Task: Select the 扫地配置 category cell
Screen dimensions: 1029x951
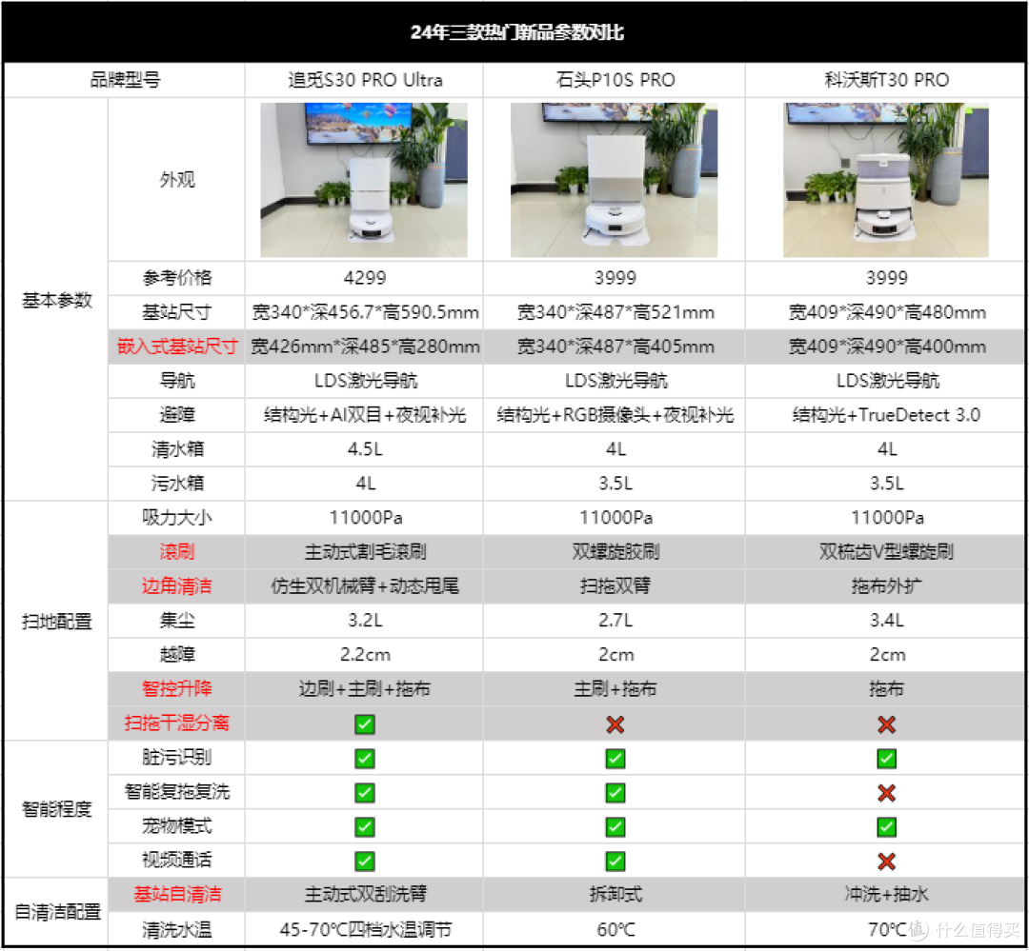Action: 56,621
